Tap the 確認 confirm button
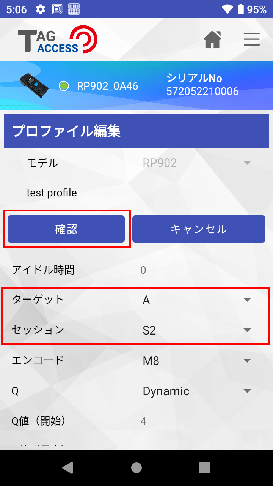The image size is (273, 486). click(66, 229)
